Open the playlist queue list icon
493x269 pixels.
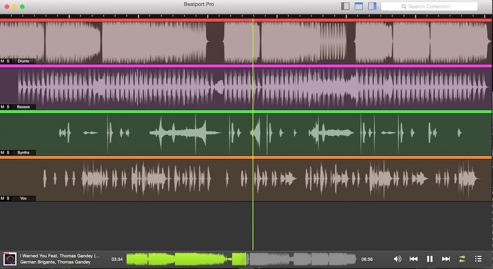tap(478, 259)
